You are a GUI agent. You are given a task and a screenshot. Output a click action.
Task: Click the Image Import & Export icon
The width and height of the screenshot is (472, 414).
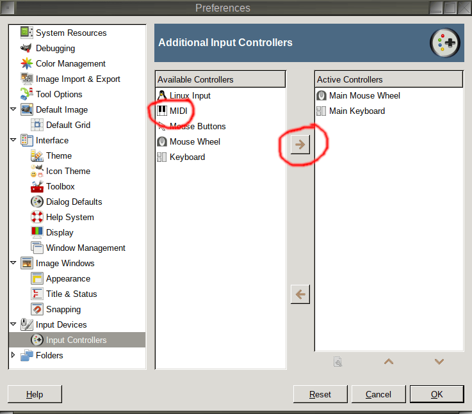click(x=26, y=79)
